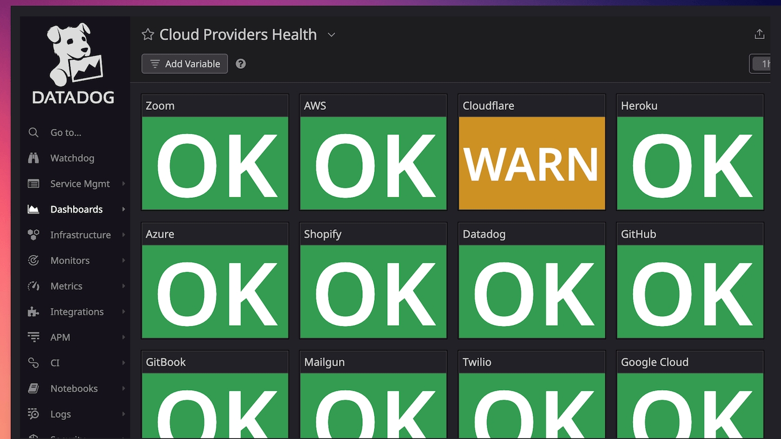Open the 1h time range selector
Viewport: 781px width, 439px height.
(760, 64)
